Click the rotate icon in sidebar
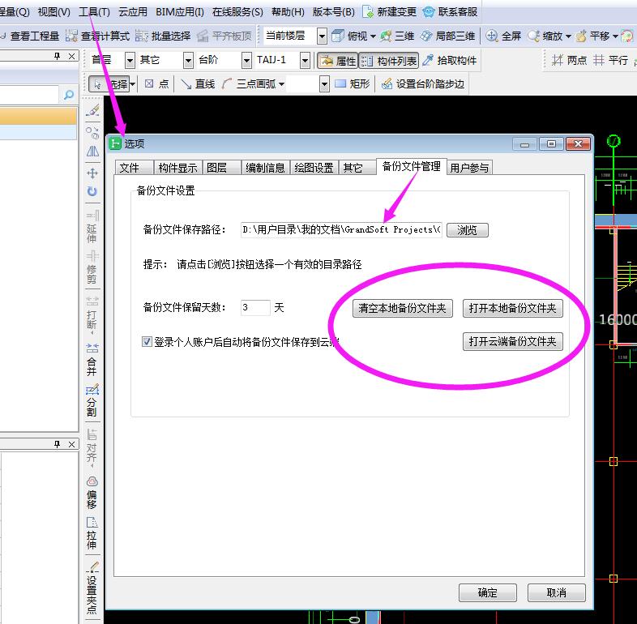The image size is (637, 624). [x=92, y=191]
